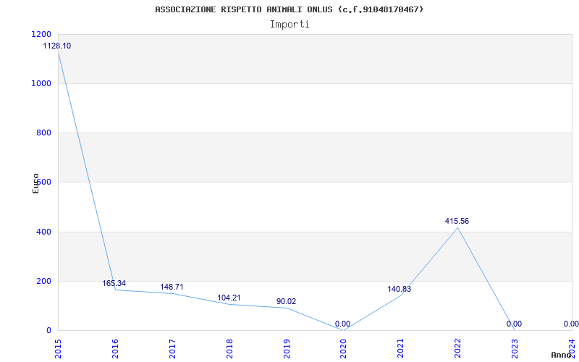This screenshot has height=362, width=579.
Task: Click the 2023 x-axis year label
Action: [515, 349]
